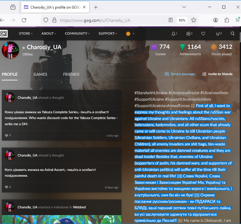
Task: Click the GOG.com logo
Action: (4, 34)
